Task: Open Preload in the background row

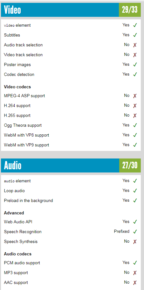Action: (x=71, y=200)
